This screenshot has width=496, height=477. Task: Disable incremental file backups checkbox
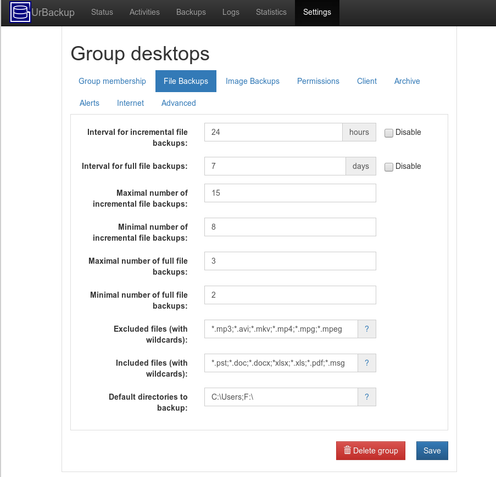[389, 133]
